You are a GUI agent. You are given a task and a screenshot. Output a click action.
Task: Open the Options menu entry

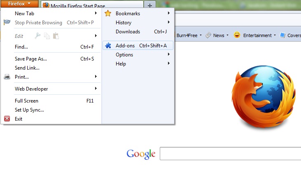coord(138,55)
